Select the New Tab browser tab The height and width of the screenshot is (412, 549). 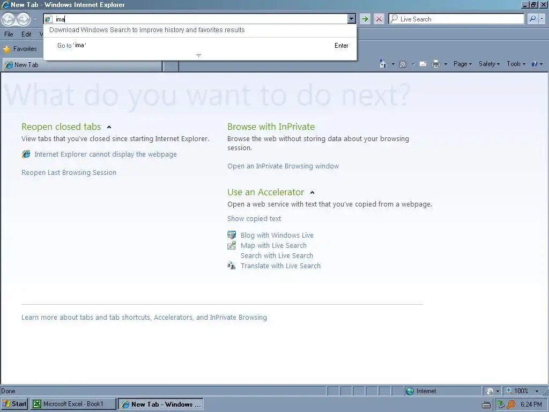pyautogui.click(x=83, y=65)
